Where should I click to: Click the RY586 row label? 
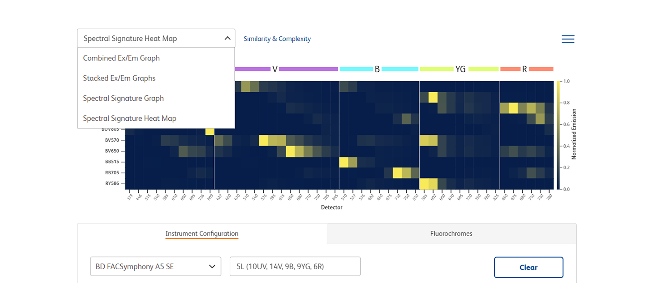(112, 183)
